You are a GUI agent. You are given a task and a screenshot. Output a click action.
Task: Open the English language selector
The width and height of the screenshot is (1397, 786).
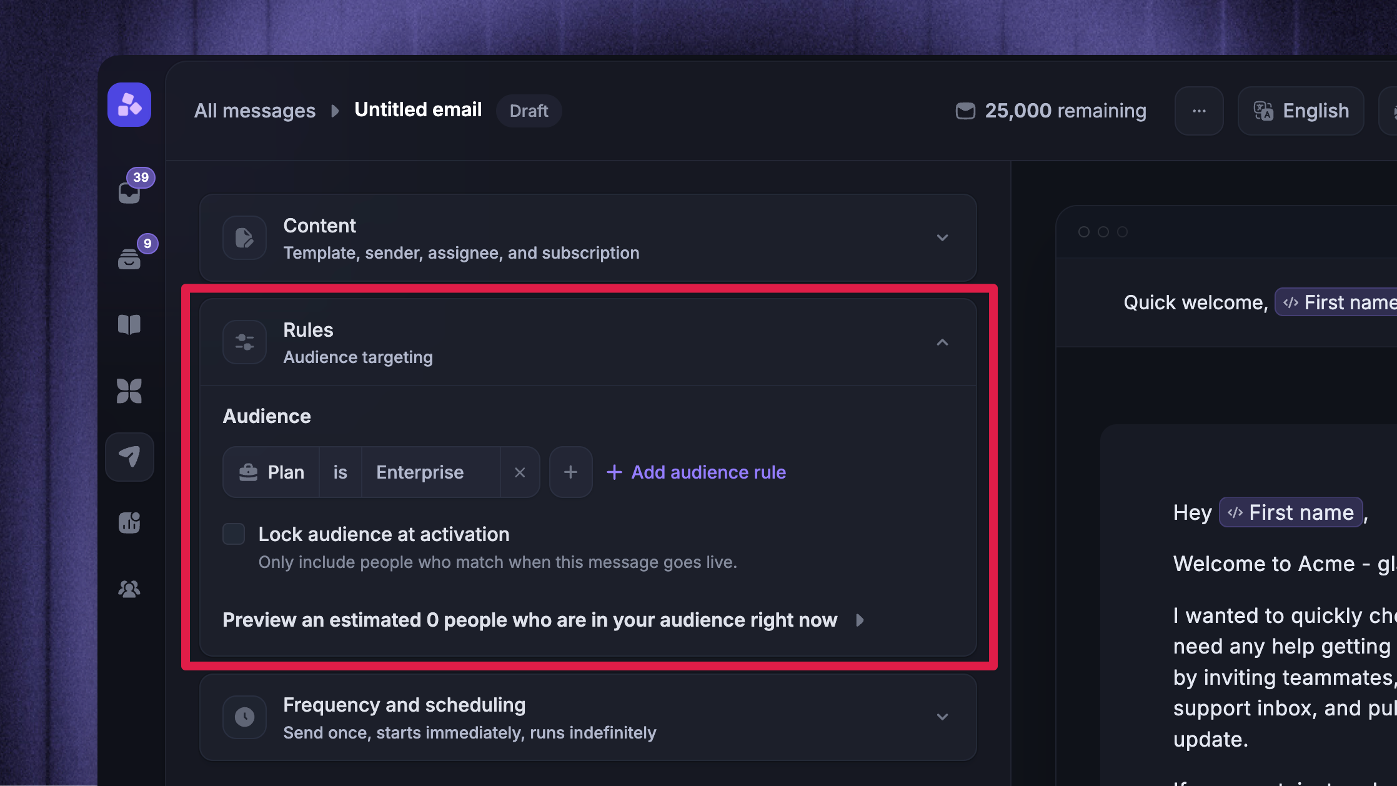click(1301, 111)
